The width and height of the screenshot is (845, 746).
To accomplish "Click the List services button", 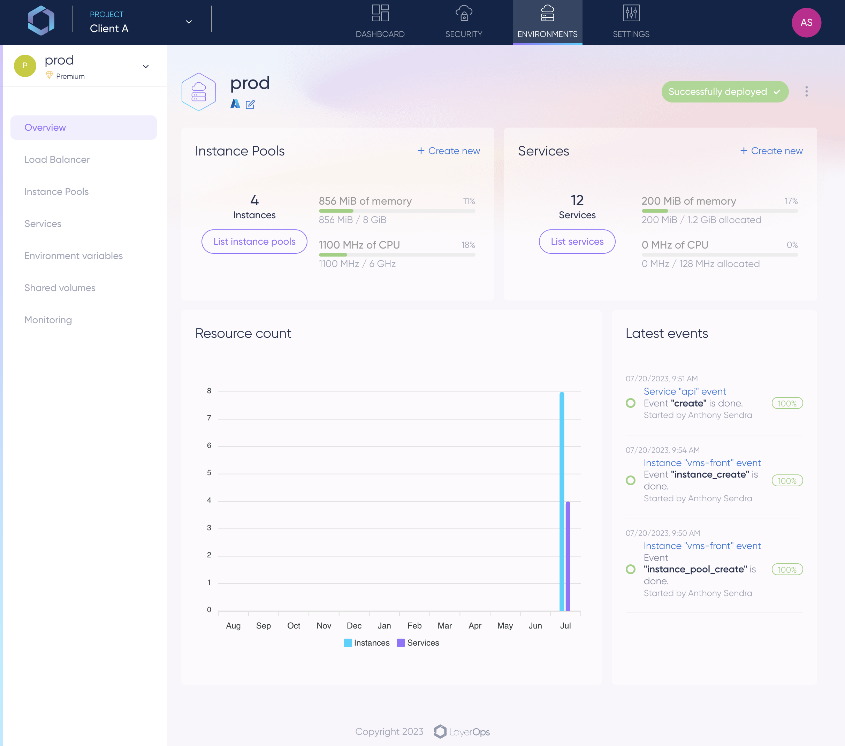I will (x=577, y=241).
